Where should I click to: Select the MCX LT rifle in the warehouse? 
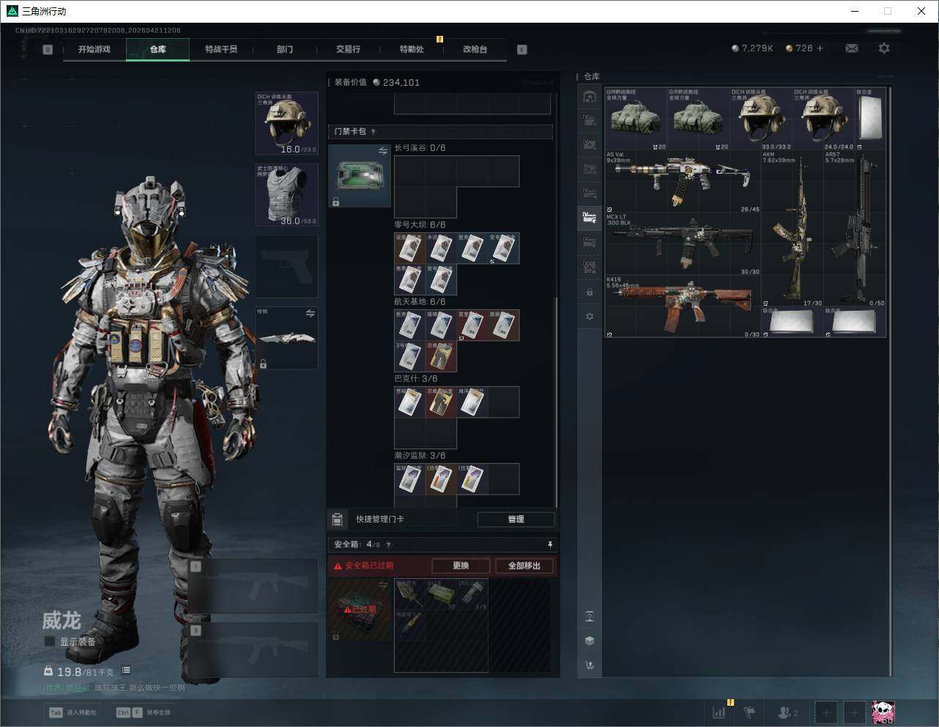pyautogui.click(x=683, y=244)
